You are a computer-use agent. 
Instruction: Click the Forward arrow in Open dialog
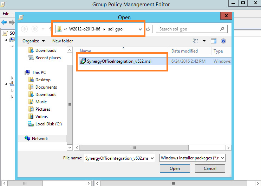click(x=35, y=29)
